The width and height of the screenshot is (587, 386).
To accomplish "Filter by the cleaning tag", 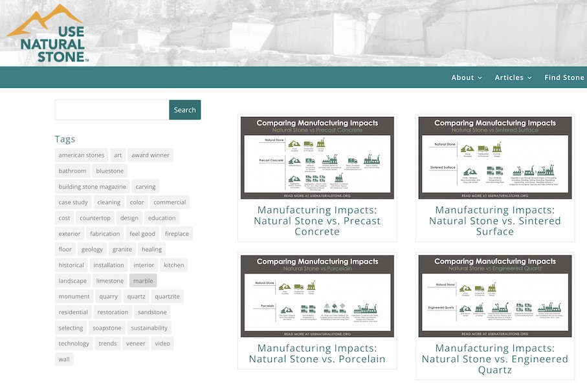I will point(109,202).
